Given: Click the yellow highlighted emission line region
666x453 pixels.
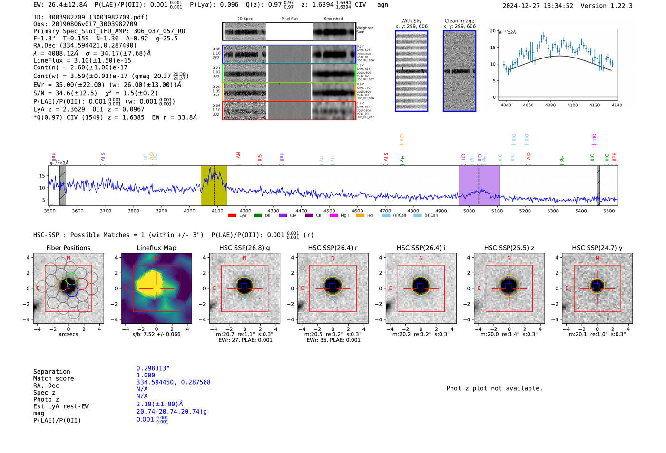Looking at the screenshot, I should 214,186.
